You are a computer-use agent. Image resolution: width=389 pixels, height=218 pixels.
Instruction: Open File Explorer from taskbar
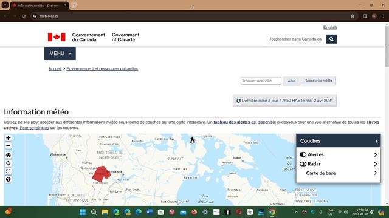tap(105, 212)
